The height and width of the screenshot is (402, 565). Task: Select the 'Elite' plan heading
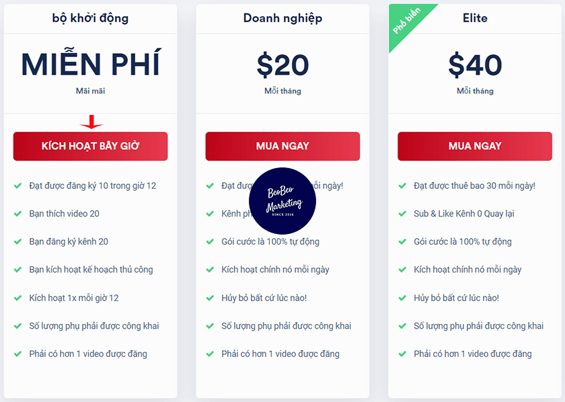coord(475,18)
